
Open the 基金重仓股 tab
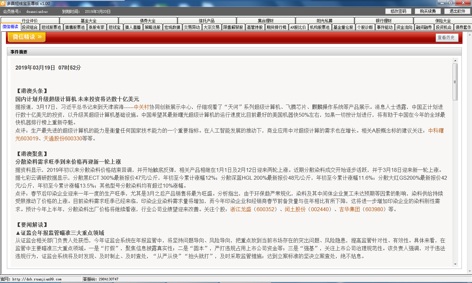coord(344,27)
